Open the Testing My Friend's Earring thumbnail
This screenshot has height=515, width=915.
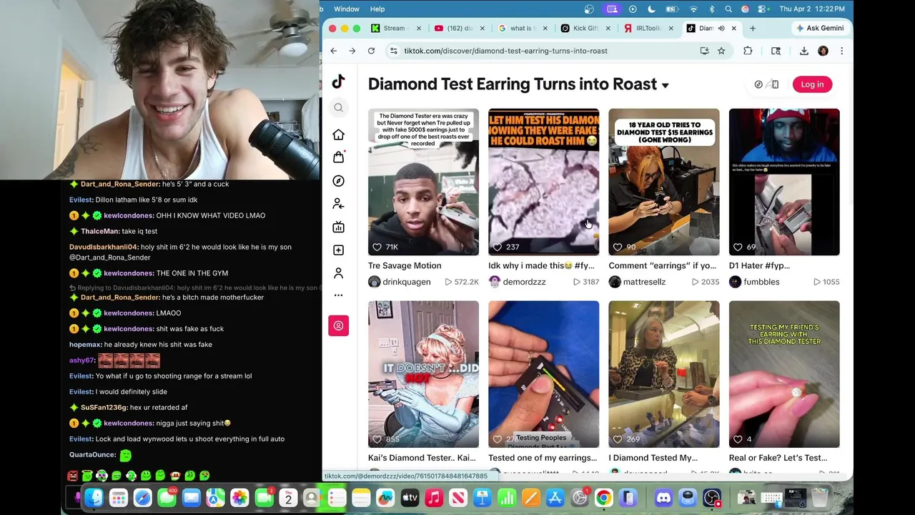click(784, 374)
